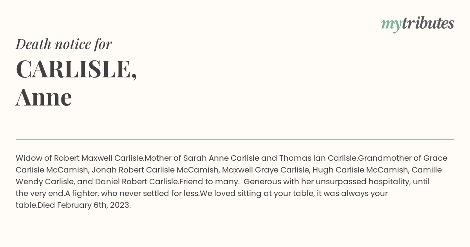
Task: Click the phrase "Friend to many"
Action: pos(208,182)
